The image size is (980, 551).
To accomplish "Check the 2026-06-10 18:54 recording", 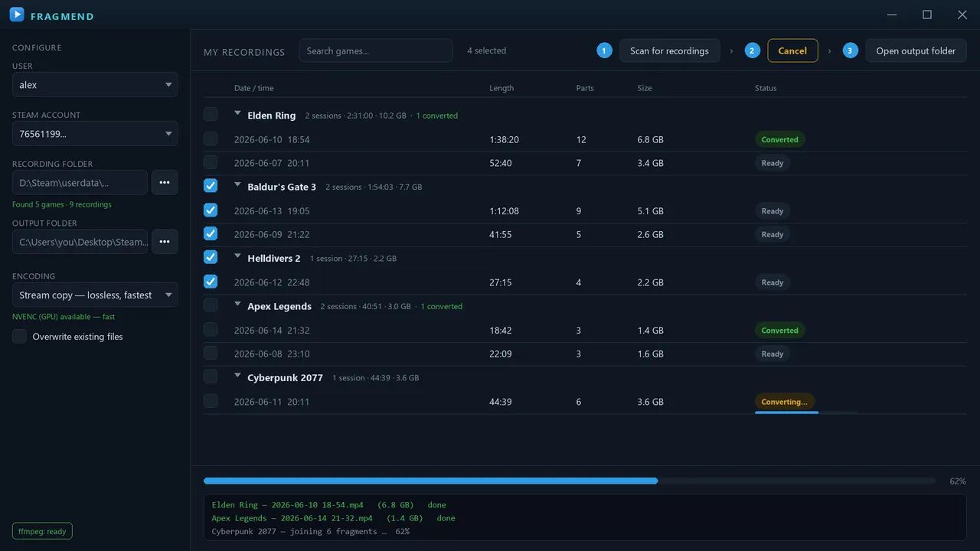I will 211,139.
